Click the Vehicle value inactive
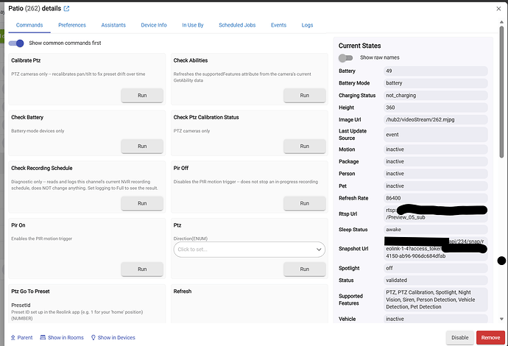The width and height of the screenshot is (508, 346). 436,319
